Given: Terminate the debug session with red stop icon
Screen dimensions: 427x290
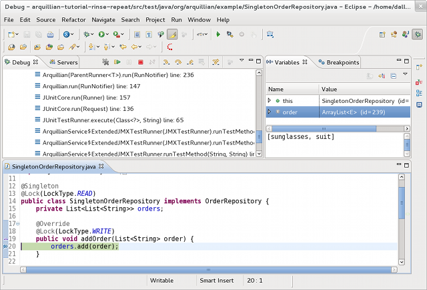Looking at the screenshot, I should pos(141,62).
